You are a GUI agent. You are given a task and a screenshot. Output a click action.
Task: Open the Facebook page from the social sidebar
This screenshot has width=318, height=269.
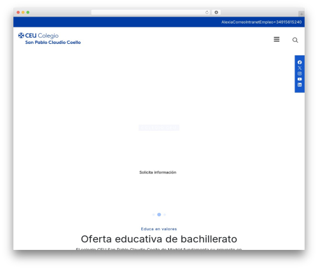300,62
